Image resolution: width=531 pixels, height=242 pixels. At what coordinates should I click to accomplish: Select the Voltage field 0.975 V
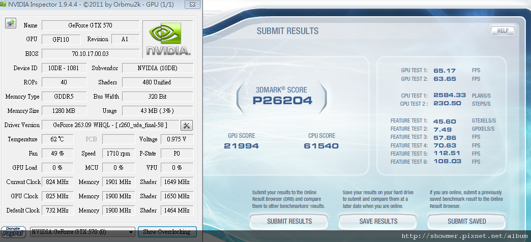[177, 139]
